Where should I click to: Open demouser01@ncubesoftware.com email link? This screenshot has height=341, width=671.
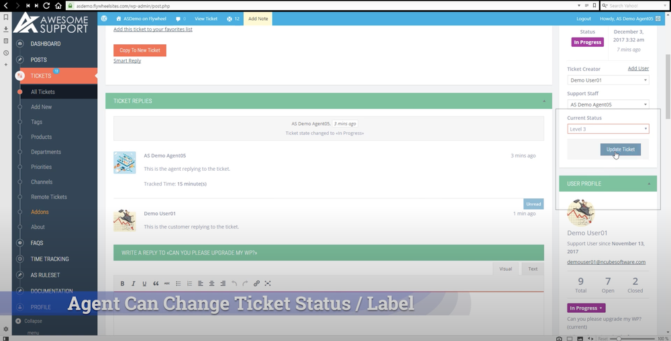click(x=606, y=262)
